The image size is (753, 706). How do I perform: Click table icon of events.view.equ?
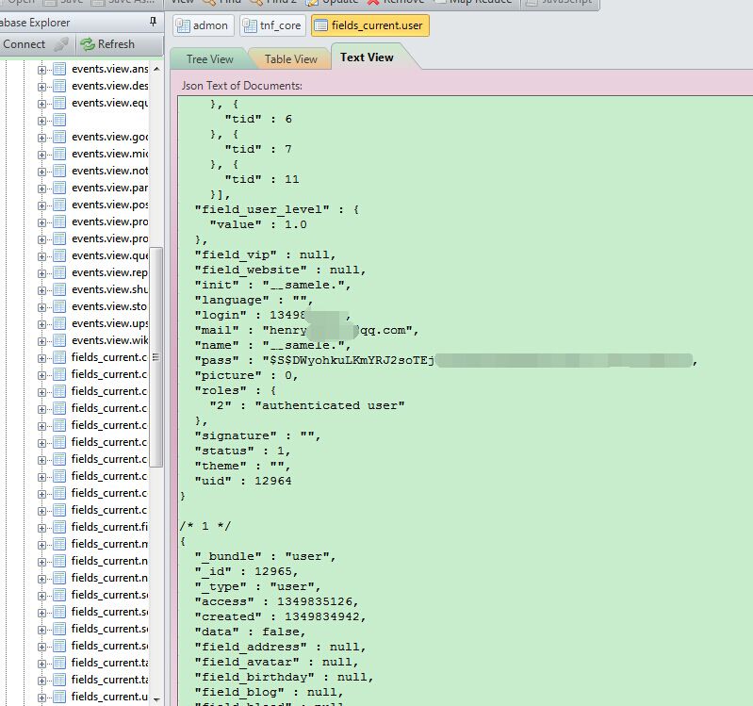[x=59, y=103]
